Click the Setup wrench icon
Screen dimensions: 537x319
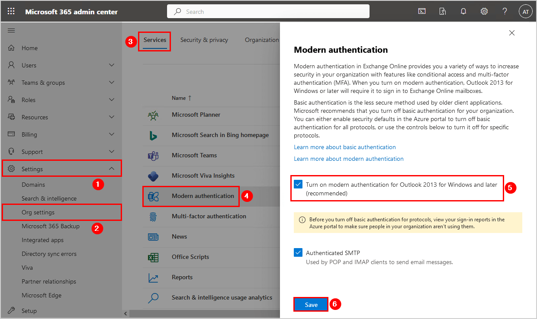[x=12, y=311]
